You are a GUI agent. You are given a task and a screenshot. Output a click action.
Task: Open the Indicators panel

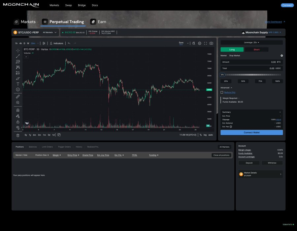click(56, 43)
